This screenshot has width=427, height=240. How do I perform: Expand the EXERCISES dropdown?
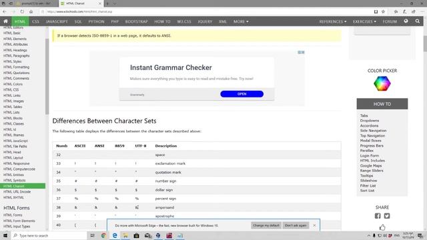click(364, 21)
